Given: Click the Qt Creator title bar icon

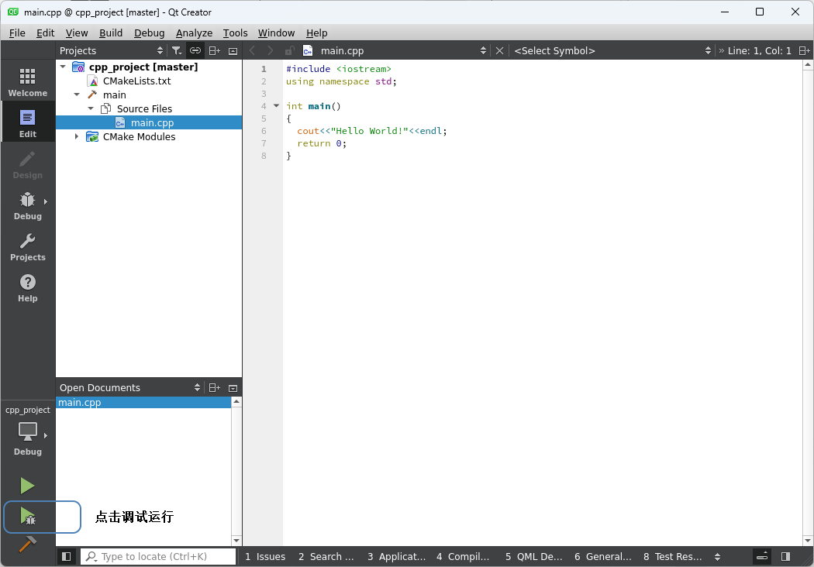Looking at the screenshot, I should click(x=13, y=12).
